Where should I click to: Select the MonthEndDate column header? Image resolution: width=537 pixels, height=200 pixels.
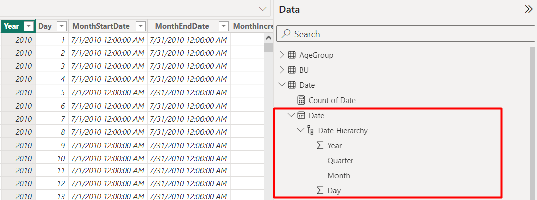pos(189,26)
